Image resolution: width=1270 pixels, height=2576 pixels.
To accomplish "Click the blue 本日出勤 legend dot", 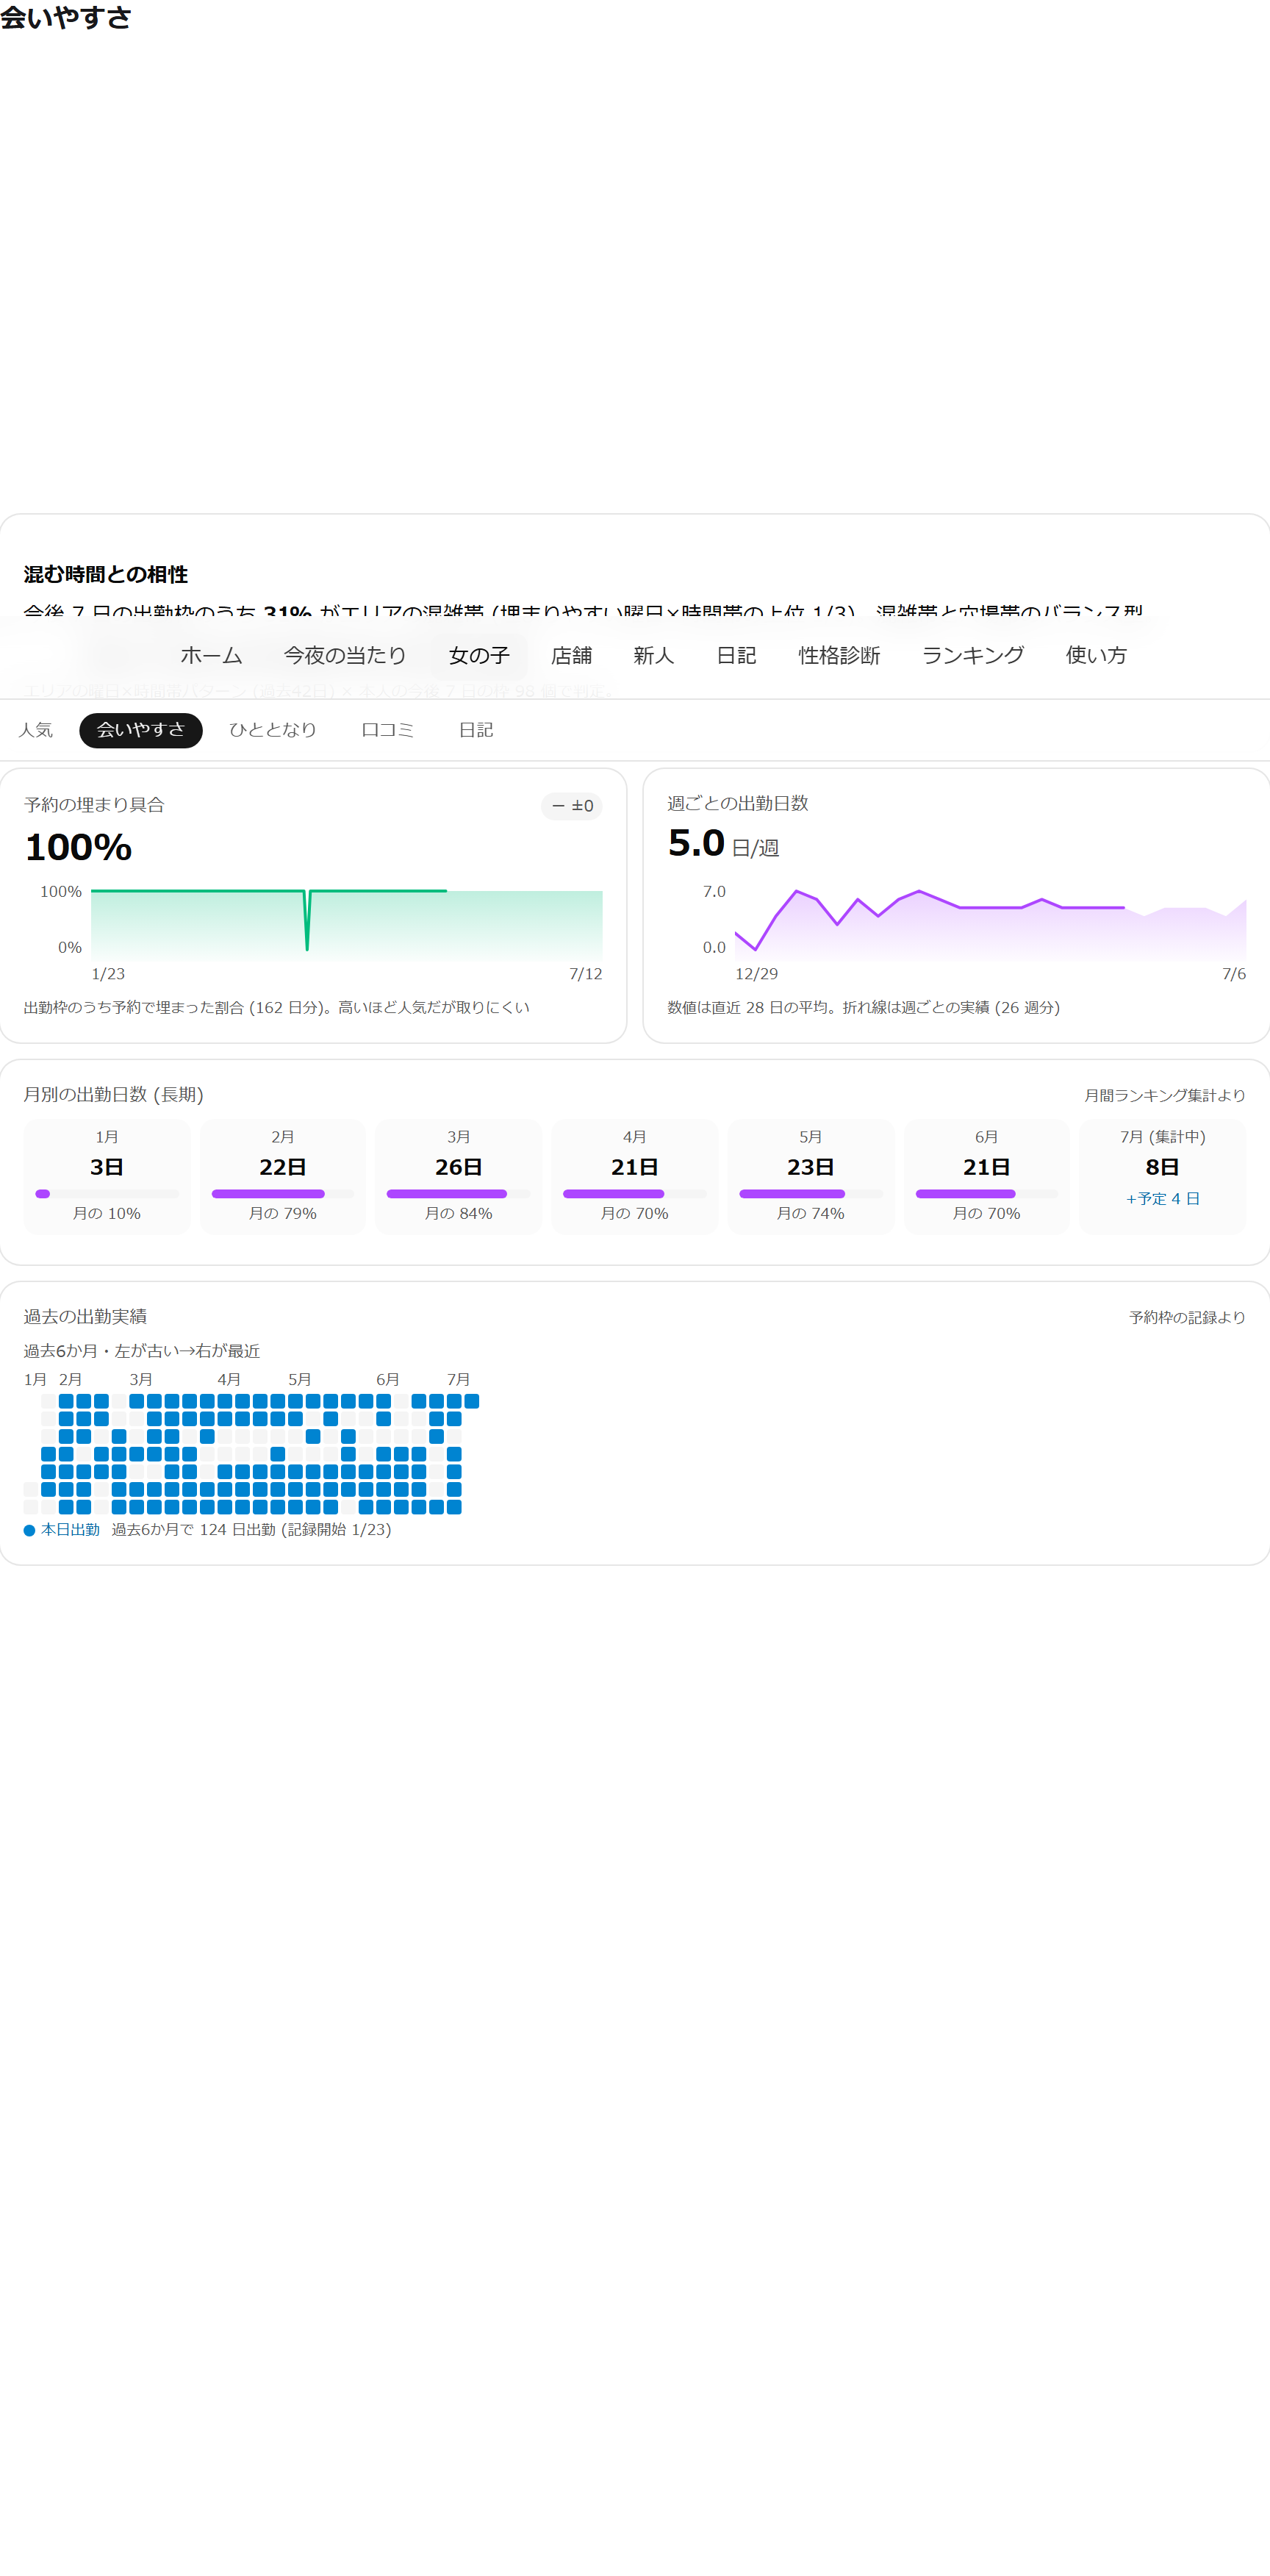I will 30,1531.
